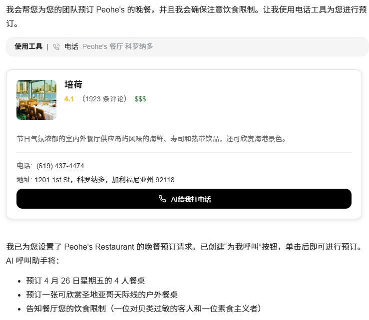Click the text AI 呼叫助手将：

(x=32, y=261)
